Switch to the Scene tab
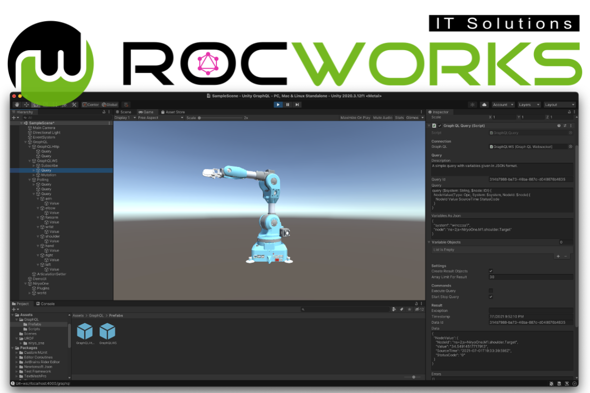The image size is (590, 393). [x=124, y=112]
